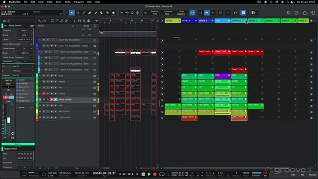Open the Track menu
318x179 pixels.
pos(50,2)
